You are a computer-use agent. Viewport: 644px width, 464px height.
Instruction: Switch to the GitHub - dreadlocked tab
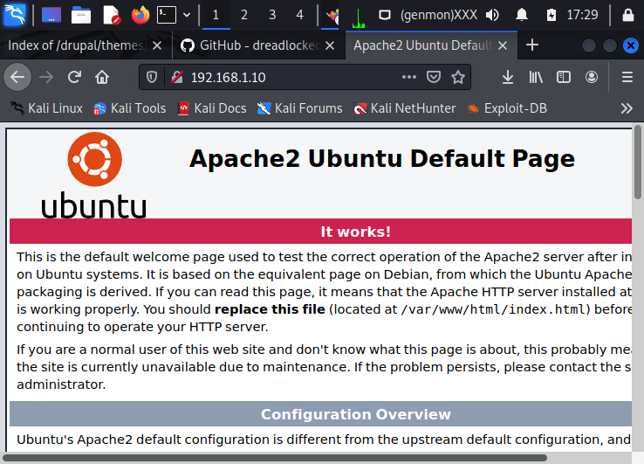250,45
